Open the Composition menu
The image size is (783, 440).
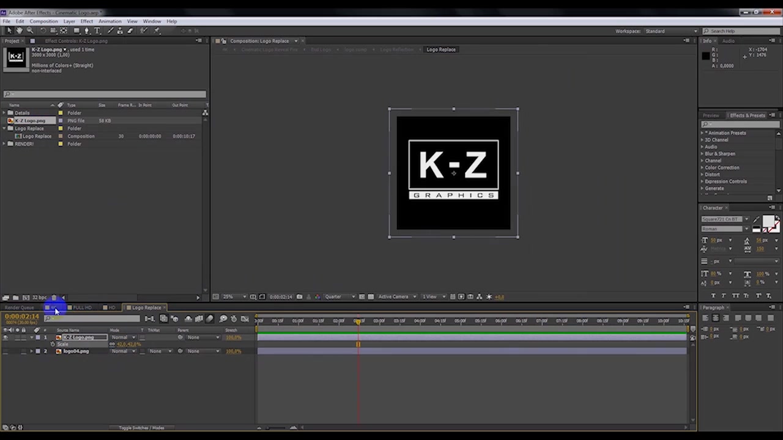pos(43,21)
